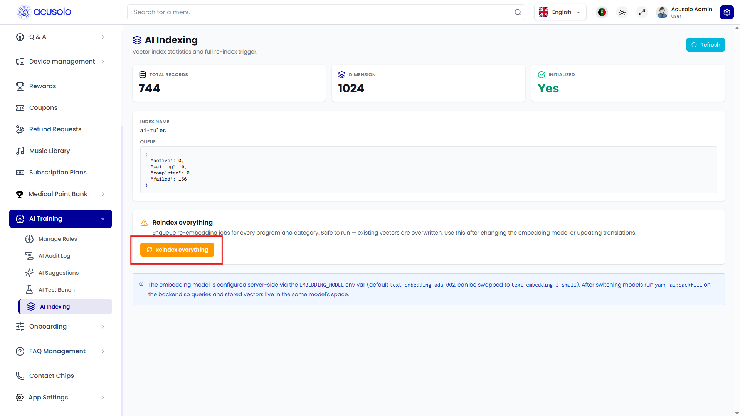Image resolution: width=740 pixels, height=416 pixels.
Task: Click the Device management icon
Action: click(x=20, y=62)
